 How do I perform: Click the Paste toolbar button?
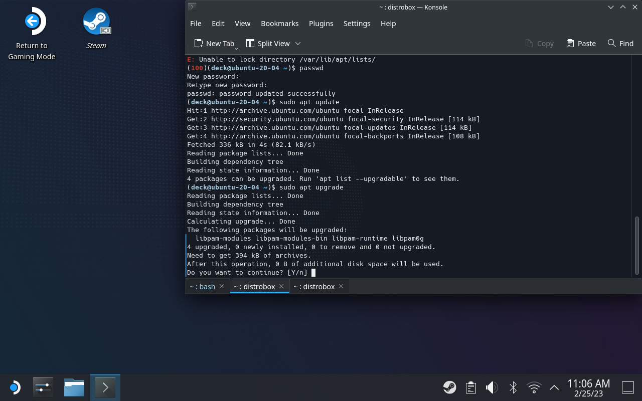coord(581,44)
